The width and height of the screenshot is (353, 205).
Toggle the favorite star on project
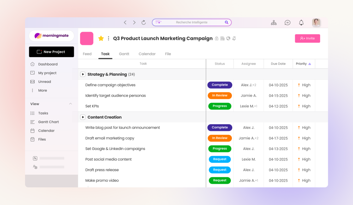point(101,38)
